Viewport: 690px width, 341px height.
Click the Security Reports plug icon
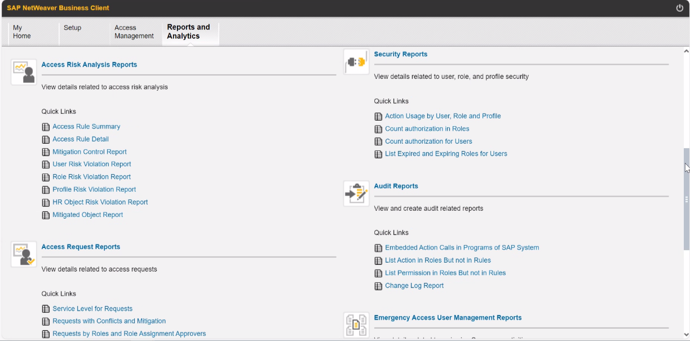pos(356,61)
